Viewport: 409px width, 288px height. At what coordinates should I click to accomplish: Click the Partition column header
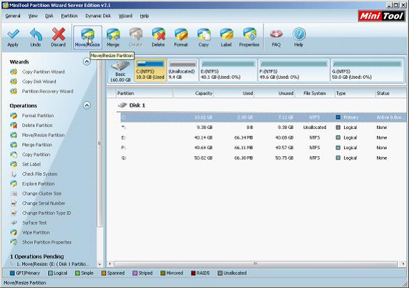click(x=144, y=93)
